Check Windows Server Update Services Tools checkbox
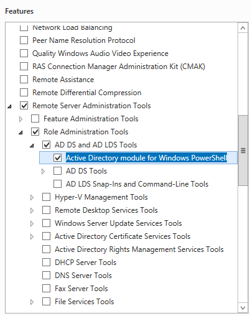Screen dimensions: 250x316 46,223
